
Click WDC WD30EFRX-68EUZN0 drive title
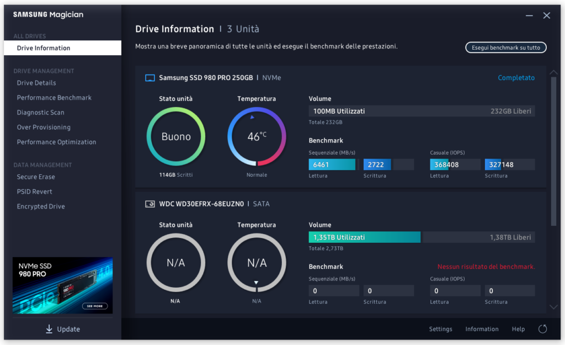pyautogui.click(x=201, y=204)
